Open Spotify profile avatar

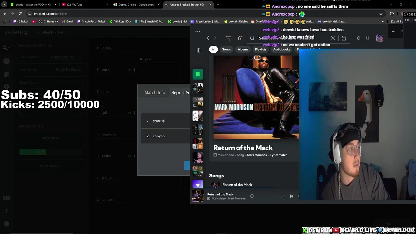[379, 38]
